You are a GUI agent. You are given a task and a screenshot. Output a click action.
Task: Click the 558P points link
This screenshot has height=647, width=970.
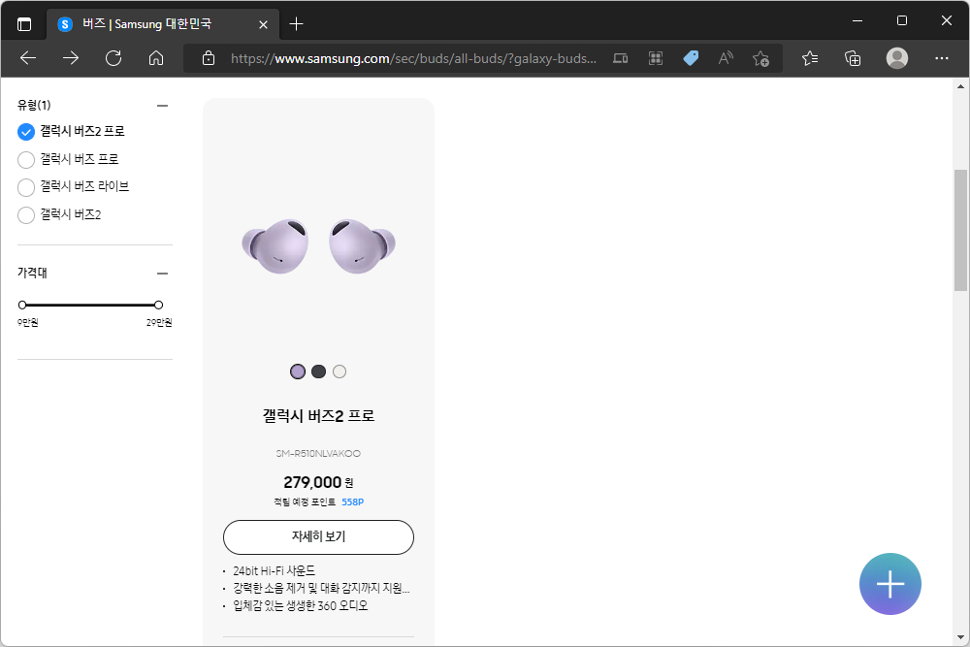[x=353, y=502]
